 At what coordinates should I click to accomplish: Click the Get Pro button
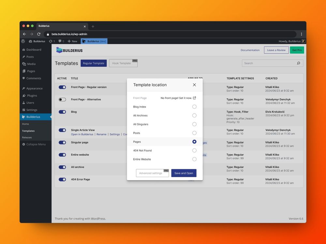click(x=297, y=50)
